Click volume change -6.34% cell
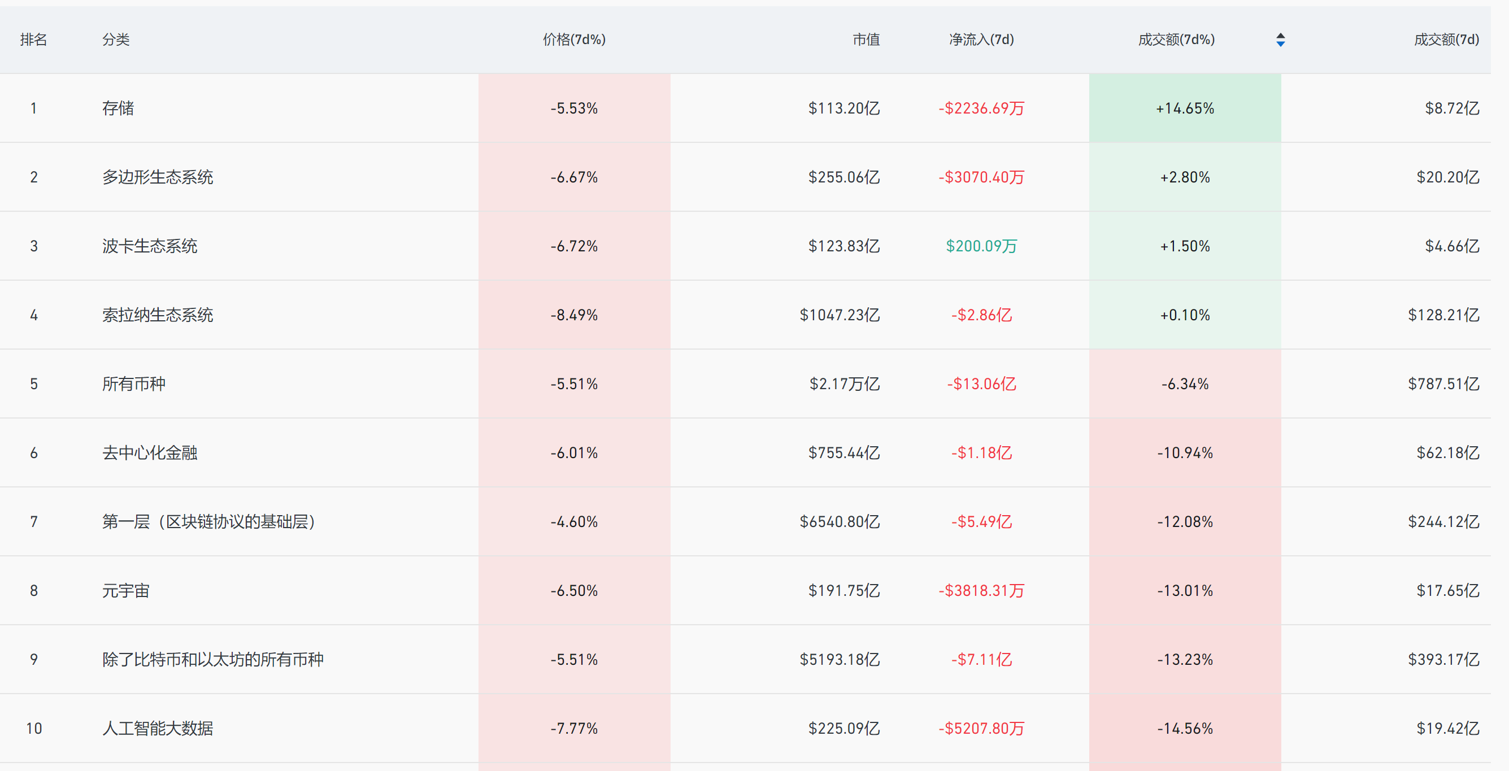This screenshot has height=771, width=1509. pos(1185,384)
